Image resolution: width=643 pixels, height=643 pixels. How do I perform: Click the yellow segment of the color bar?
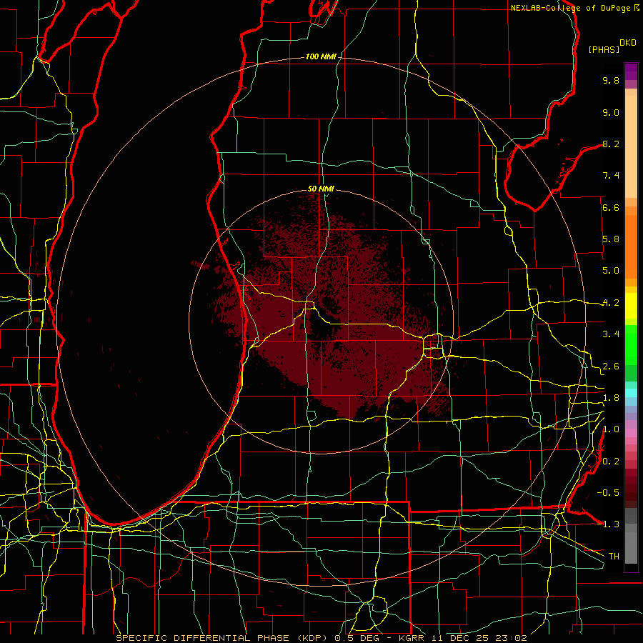(x=631, y=306)
